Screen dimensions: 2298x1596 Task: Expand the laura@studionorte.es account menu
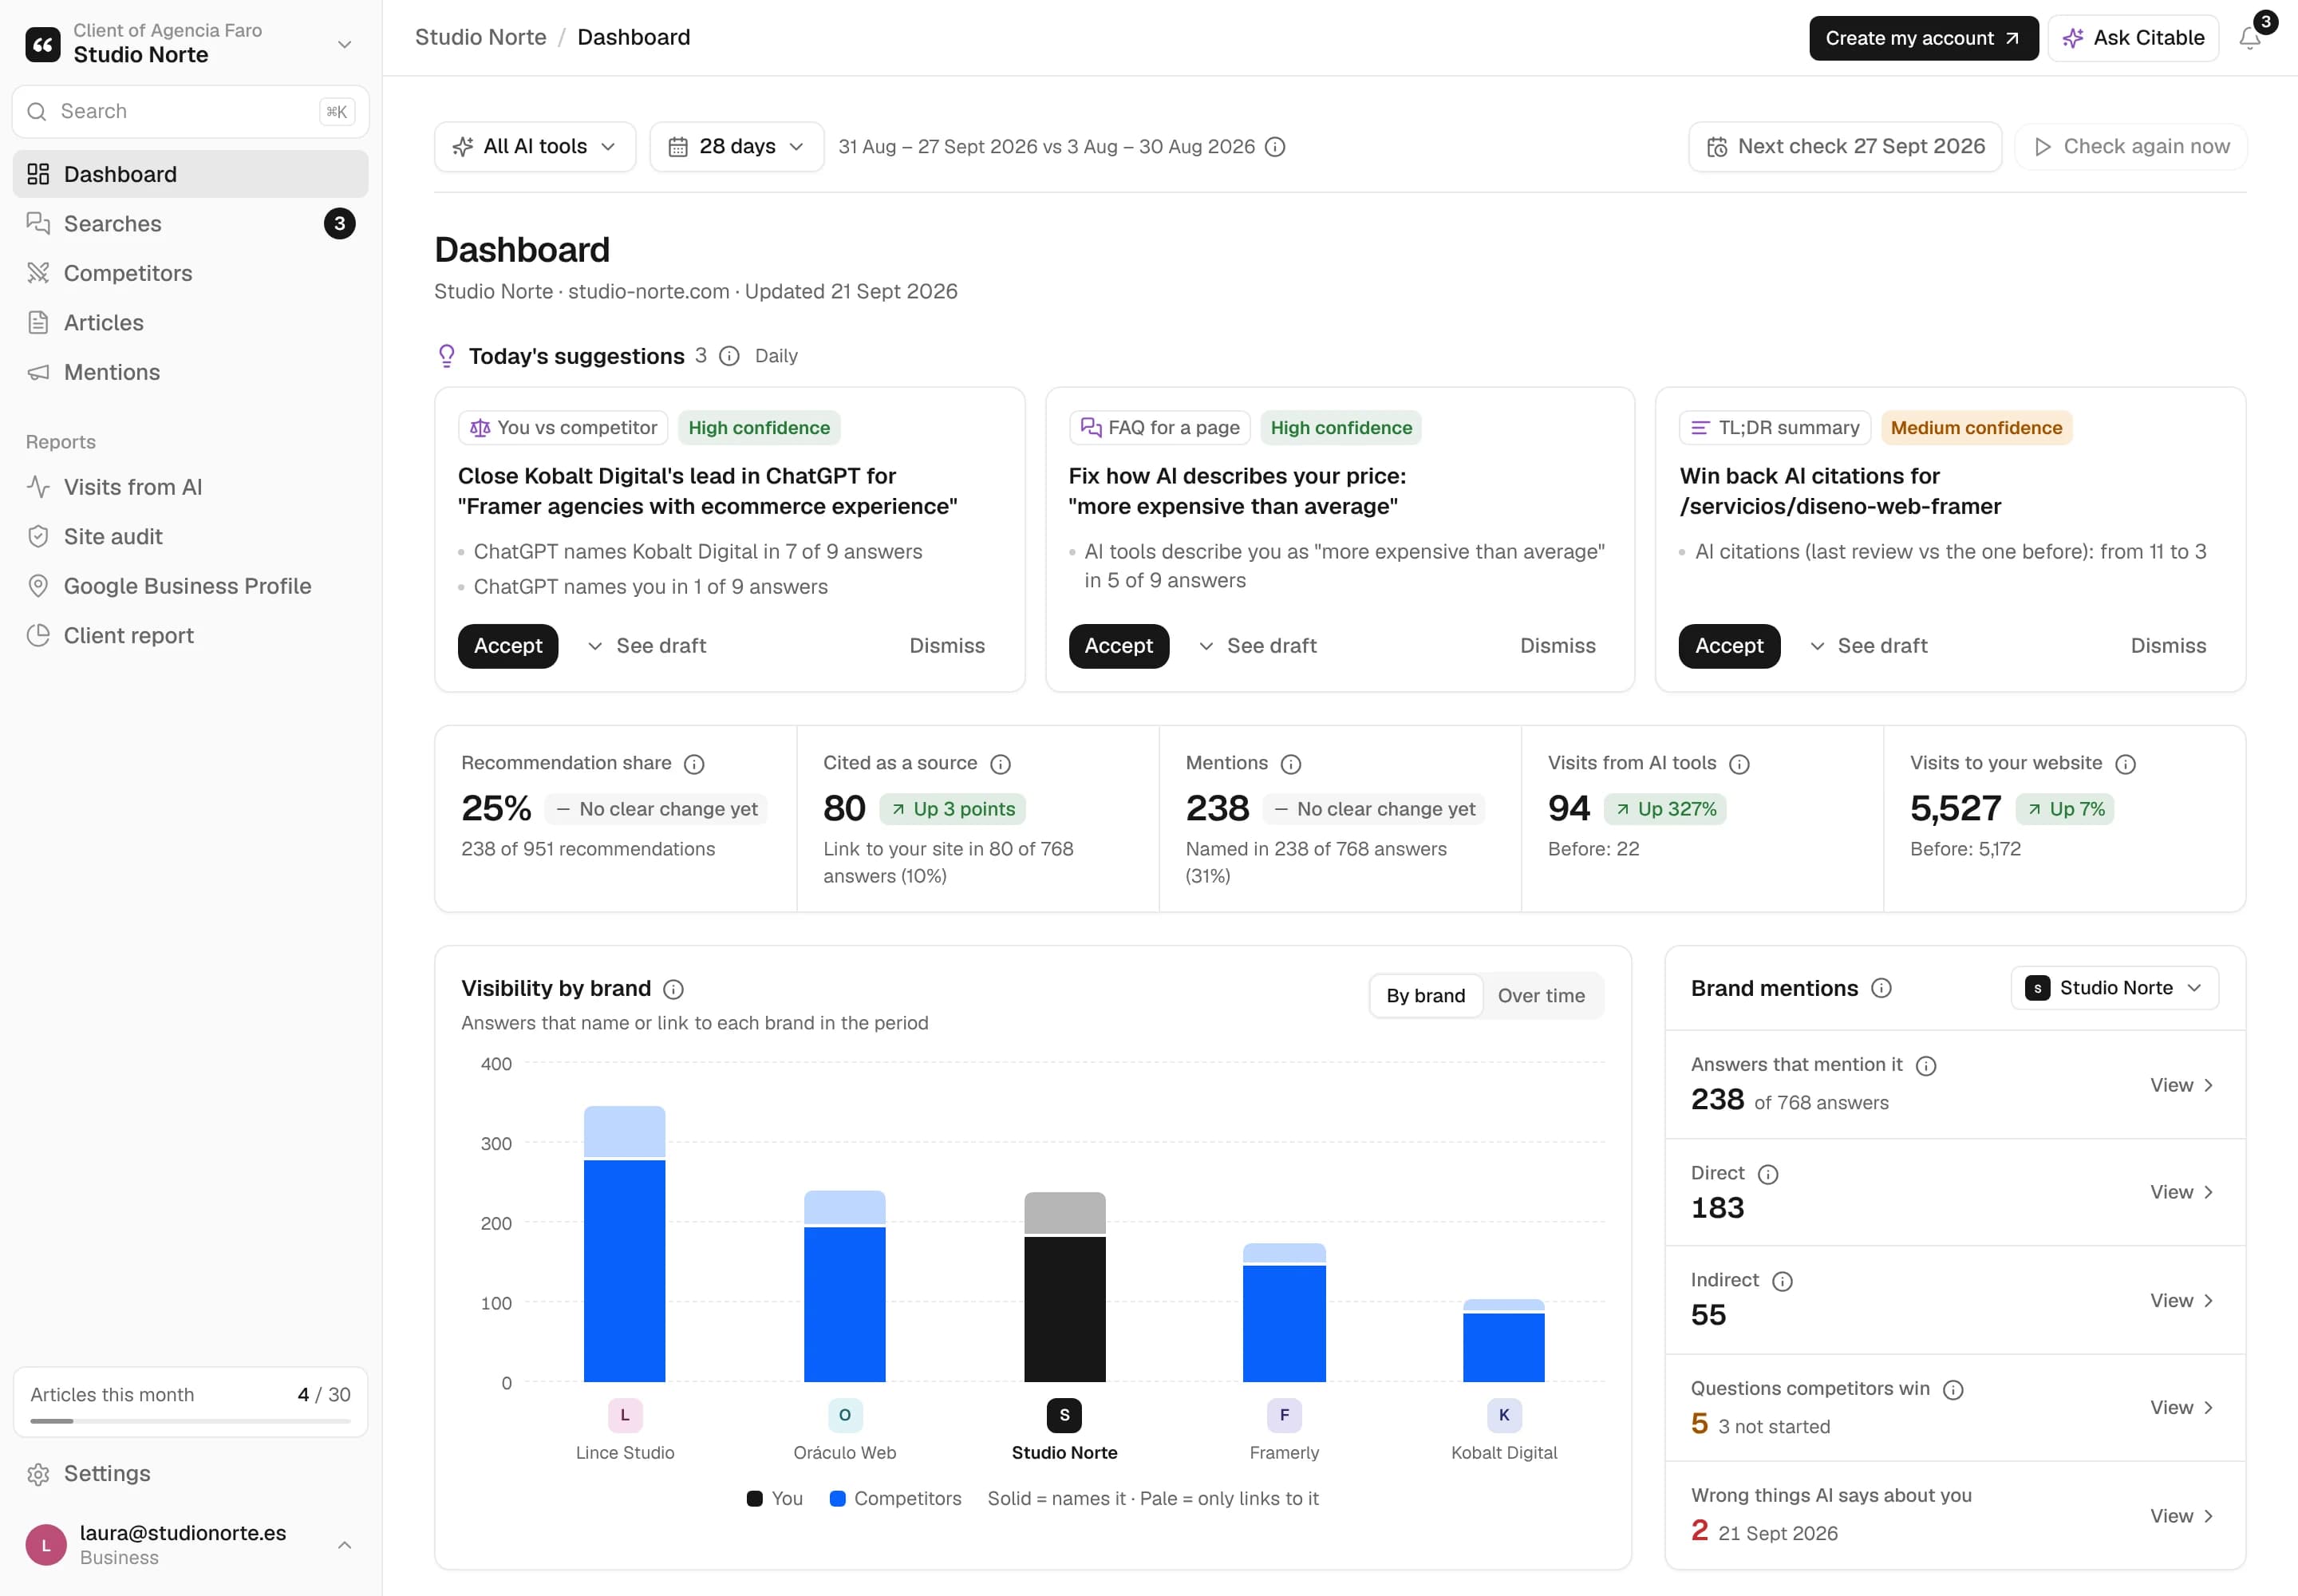click(x=190, y=1545)
